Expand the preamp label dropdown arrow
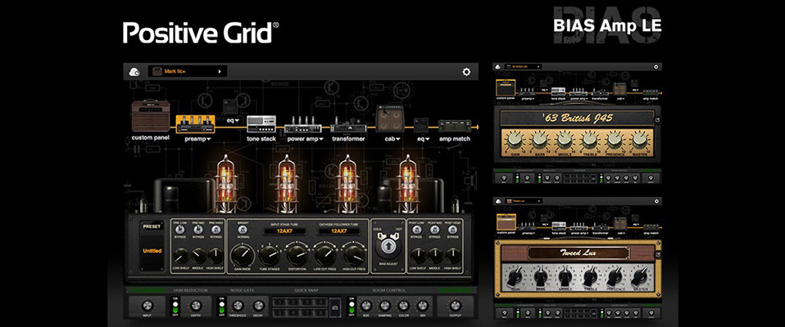 coord(208,139)
